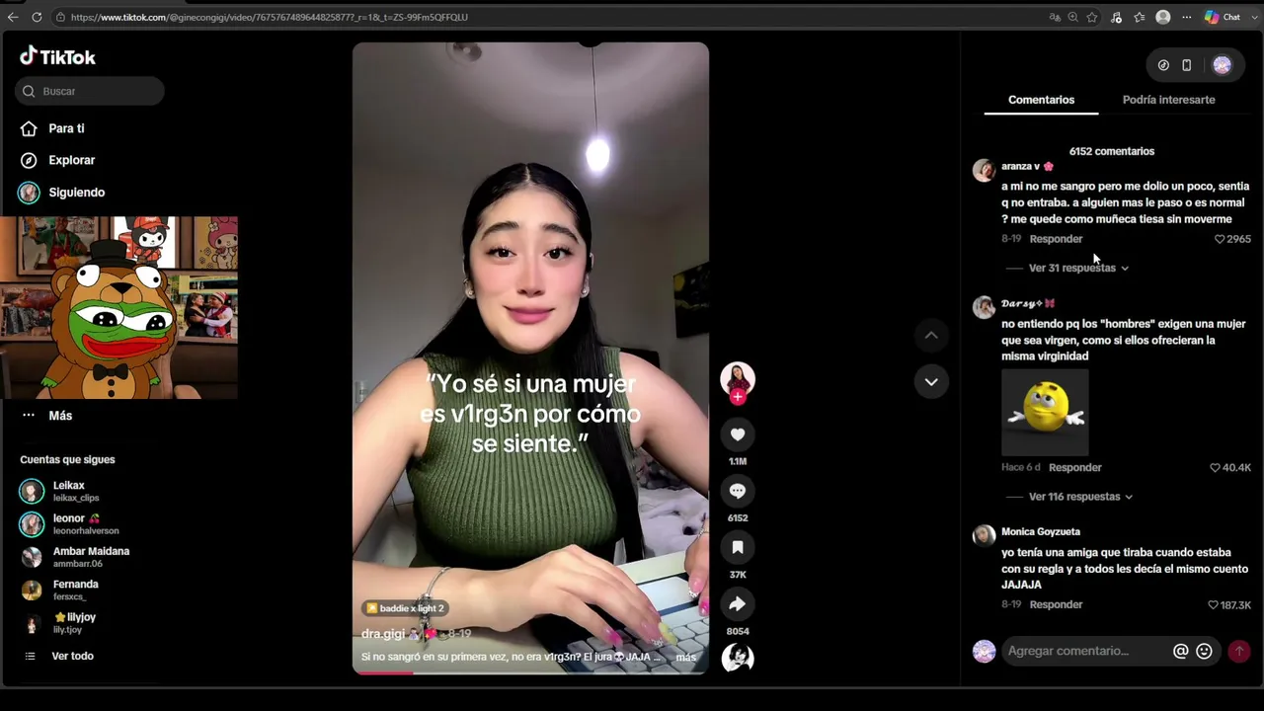Click the Buscar search field
Image resolution: width=1264 pixels, height=711 pixels.
click(x=90, y=91)
